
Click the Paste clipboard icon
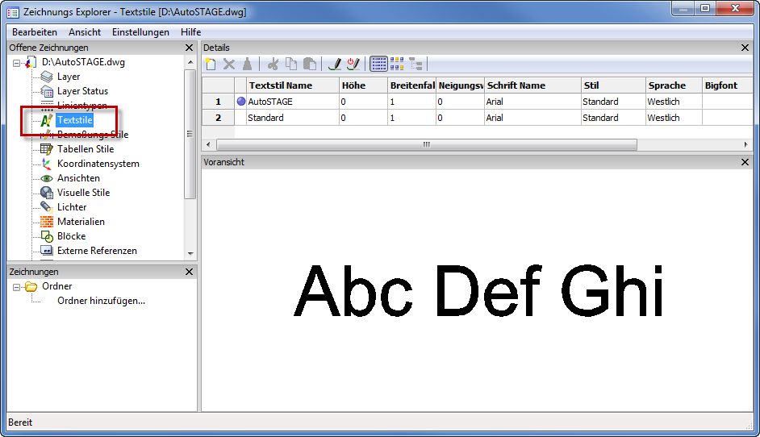(x=309, y=65)
